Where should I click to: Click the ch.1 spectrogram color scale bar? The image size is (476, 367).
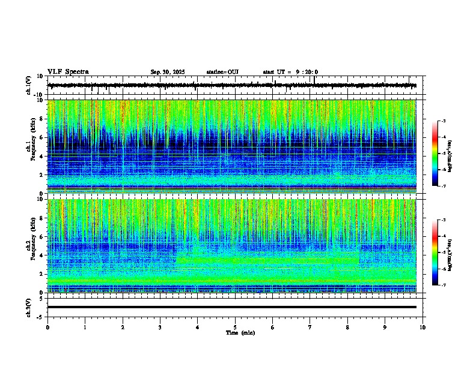(435, 154)
